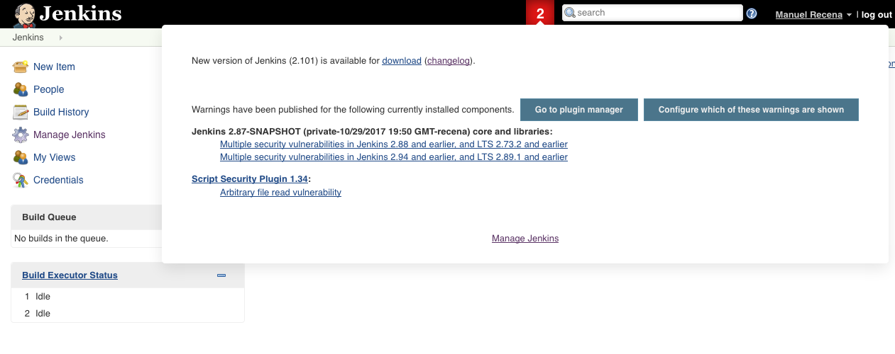Image resolution: width=895 pixels, height=354 pixels.
Task: Click the My Views icon
Action: 21,157
